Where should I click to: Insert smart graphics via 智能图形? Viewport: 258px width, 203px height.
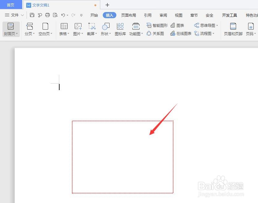(157, 25)
